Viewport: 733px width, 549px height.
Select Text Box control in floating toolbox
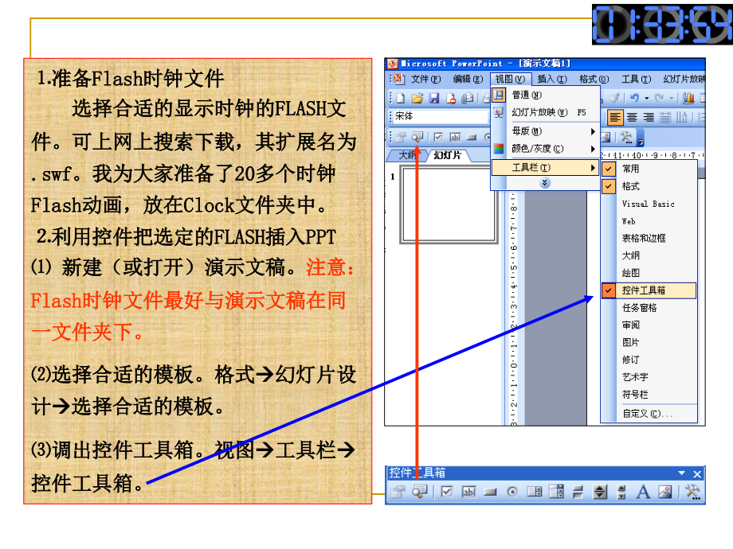(x=468, y=492)
